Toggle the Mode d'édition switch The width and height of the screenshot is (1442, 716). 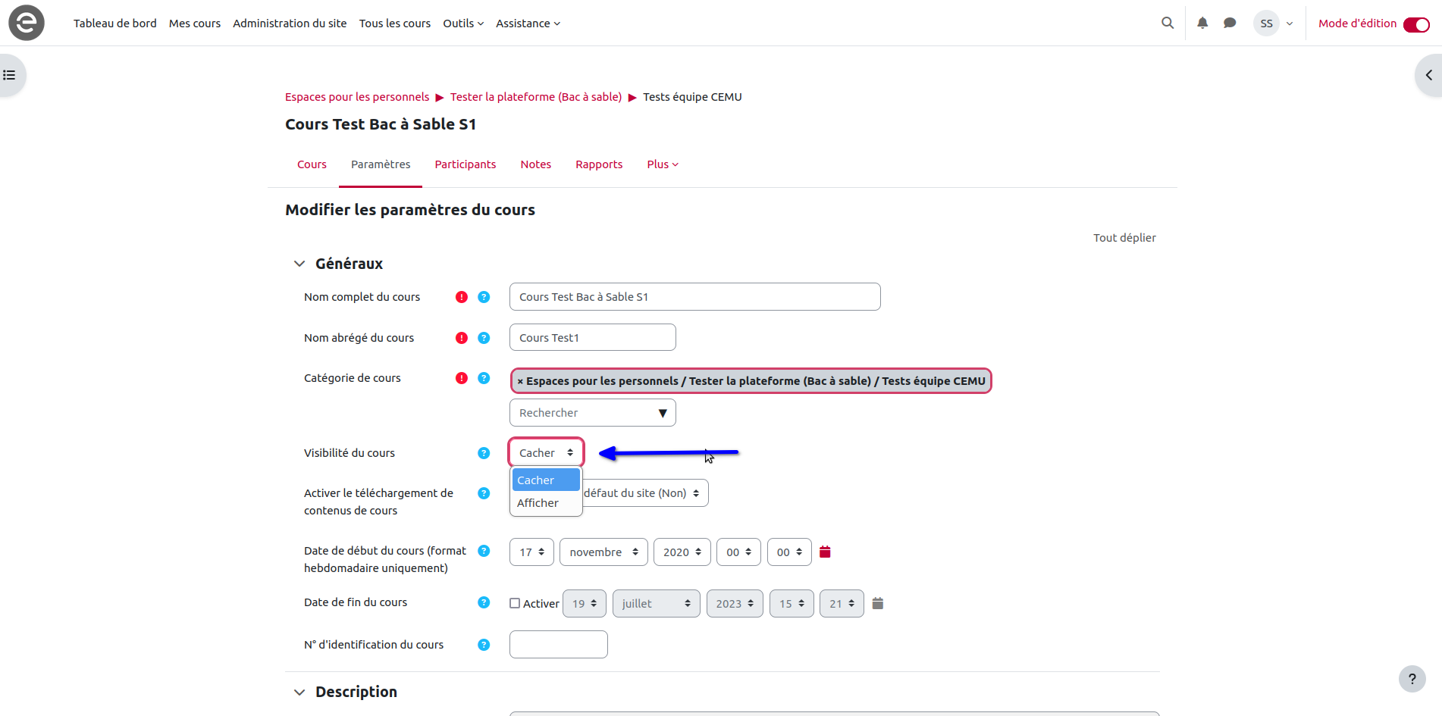[1415, 24]
